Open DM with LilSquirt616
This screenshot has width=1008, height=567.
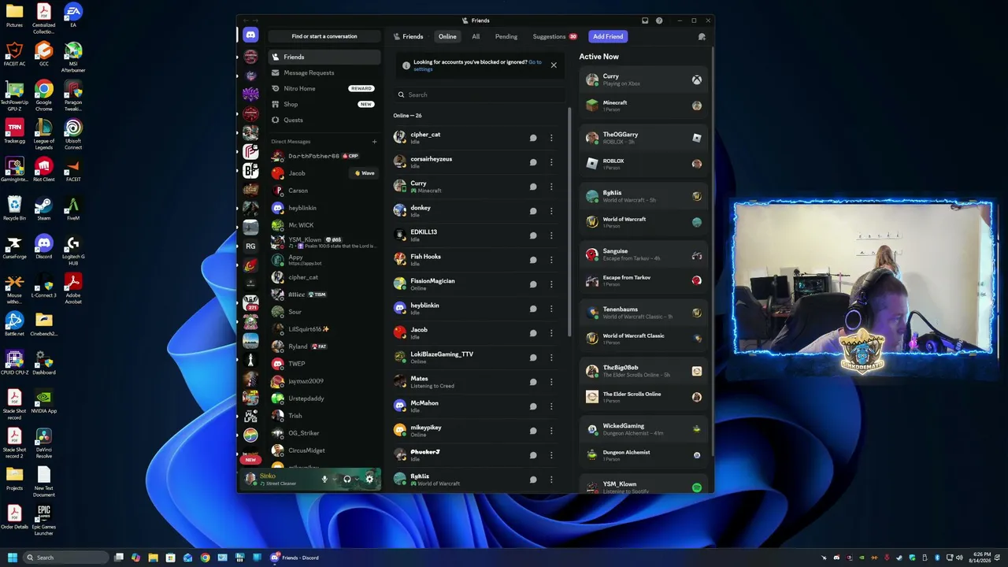point(324,329)
